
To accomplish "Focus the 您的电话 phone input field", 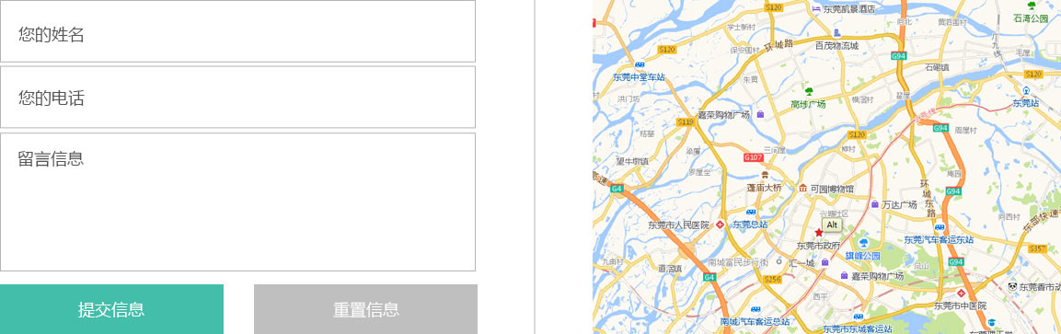I will click(237, 97).
